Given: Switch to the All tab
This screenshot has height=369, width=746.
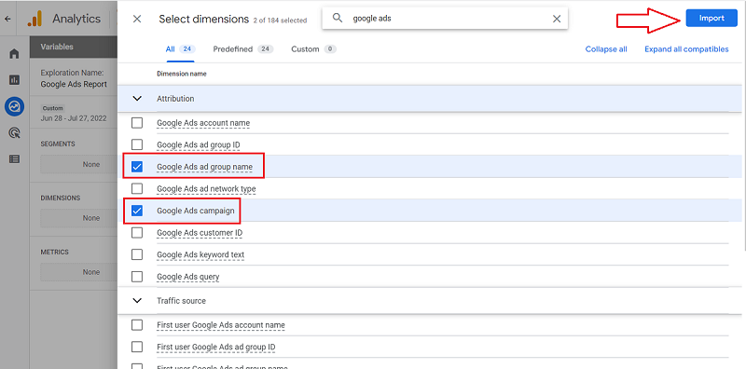Looking at the screenshot, I should click(x=180, y=49).
